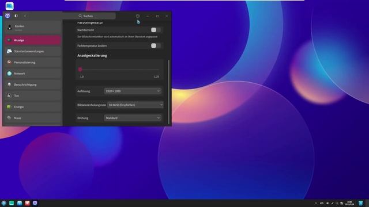Image resolution: width=369 pixels, height=207 pixels.
Task: Set scaling slider to 1.25 end
Action: (x=159, y=70)
